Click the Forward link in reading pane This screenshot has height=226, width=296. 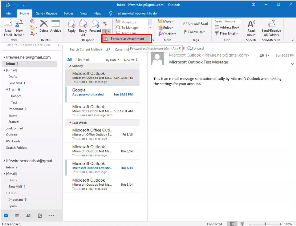196,48
